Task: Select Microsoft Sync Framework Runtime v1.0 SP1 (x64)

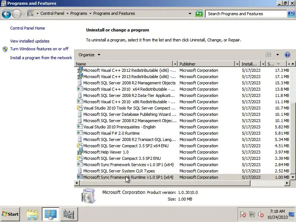Action: click(x=183, y=177)
